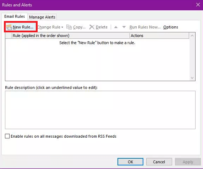203x169 pixels.
Task: Click the Copy documents icon
Action: pos(69,27)
